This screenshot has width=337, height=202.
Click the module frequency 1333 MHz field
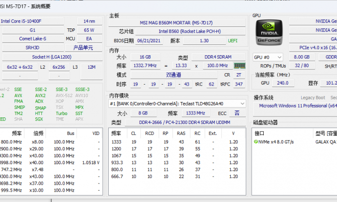tap(195, 113)
